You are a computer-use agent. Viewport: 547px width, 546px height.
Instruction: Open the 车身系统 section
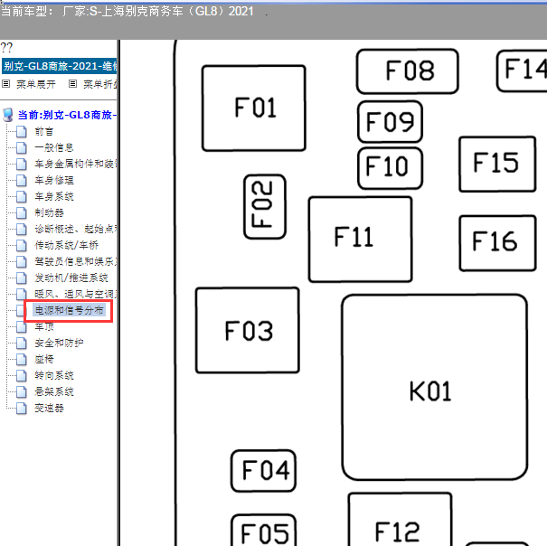click(x=54, y=196)
